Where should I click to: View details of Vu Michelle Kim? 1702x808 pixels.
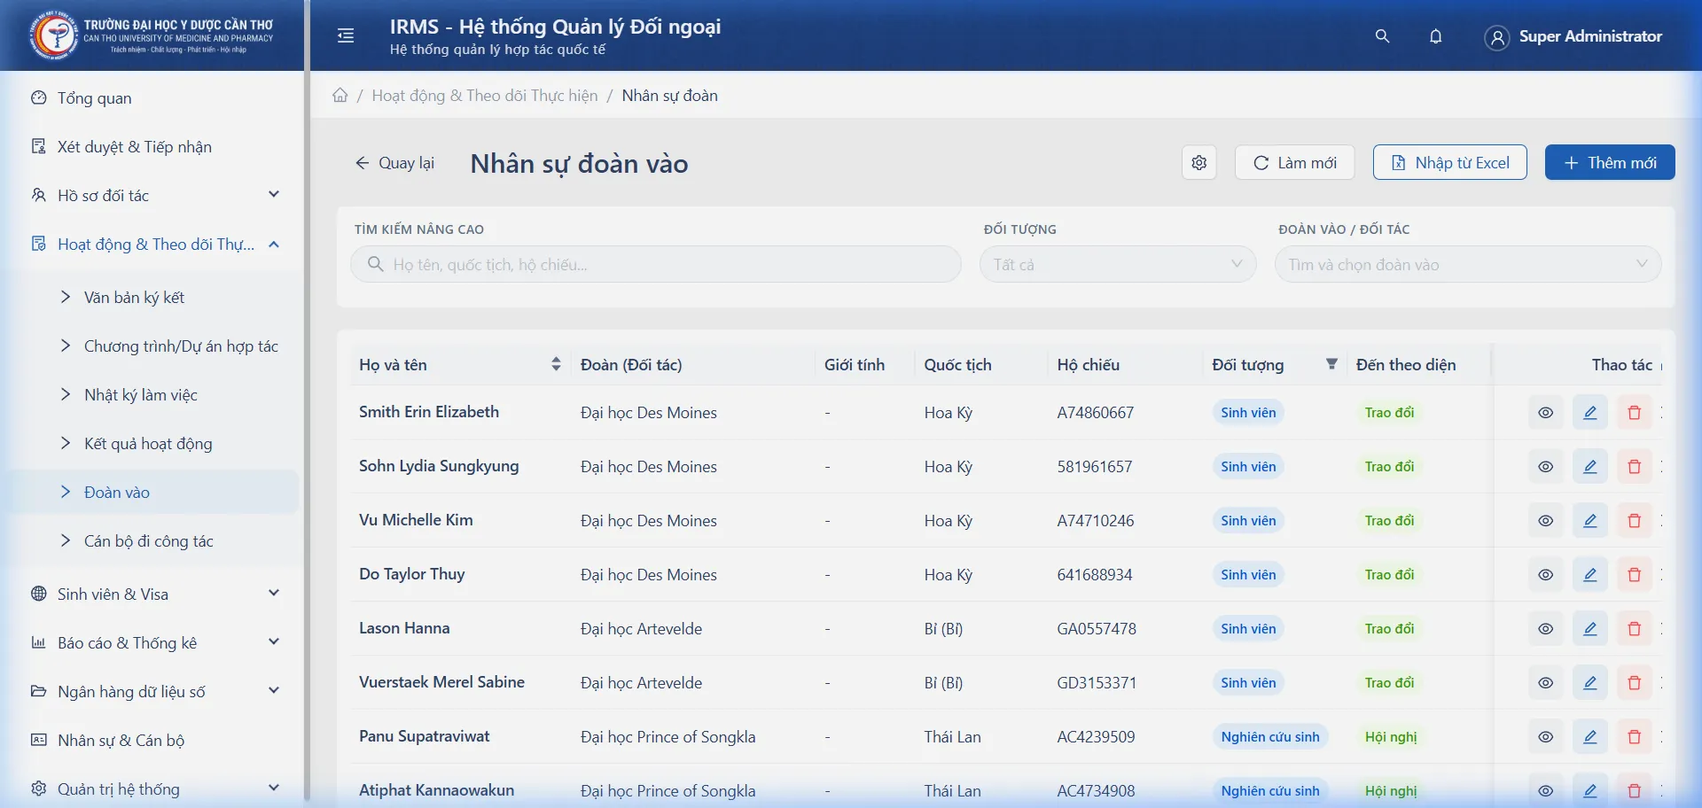pyautogui.click(x=1545, y=521)
